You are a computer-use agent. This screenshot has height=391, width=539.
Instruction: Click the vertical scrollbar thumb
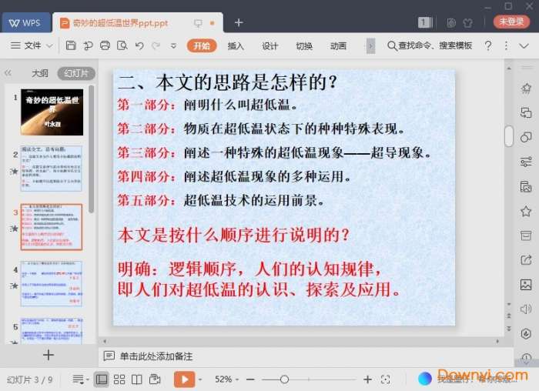pyautogui.click(x=509, y=136)
